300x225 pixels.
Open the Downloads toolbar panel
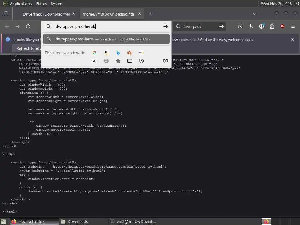click(251, 26)
